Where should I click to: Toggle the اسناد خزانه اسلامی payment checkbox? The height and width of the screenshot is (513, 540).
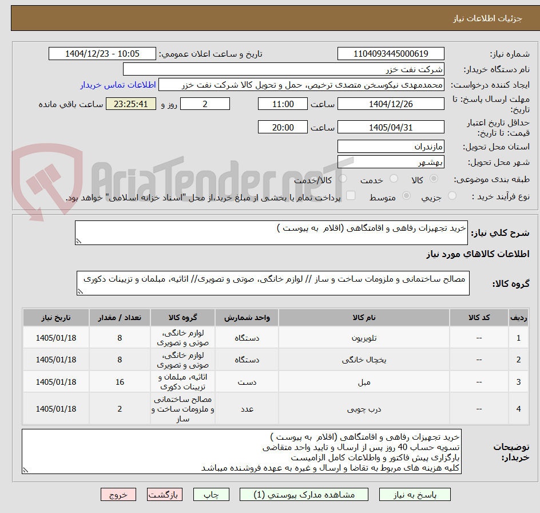[x=351, y=195]
